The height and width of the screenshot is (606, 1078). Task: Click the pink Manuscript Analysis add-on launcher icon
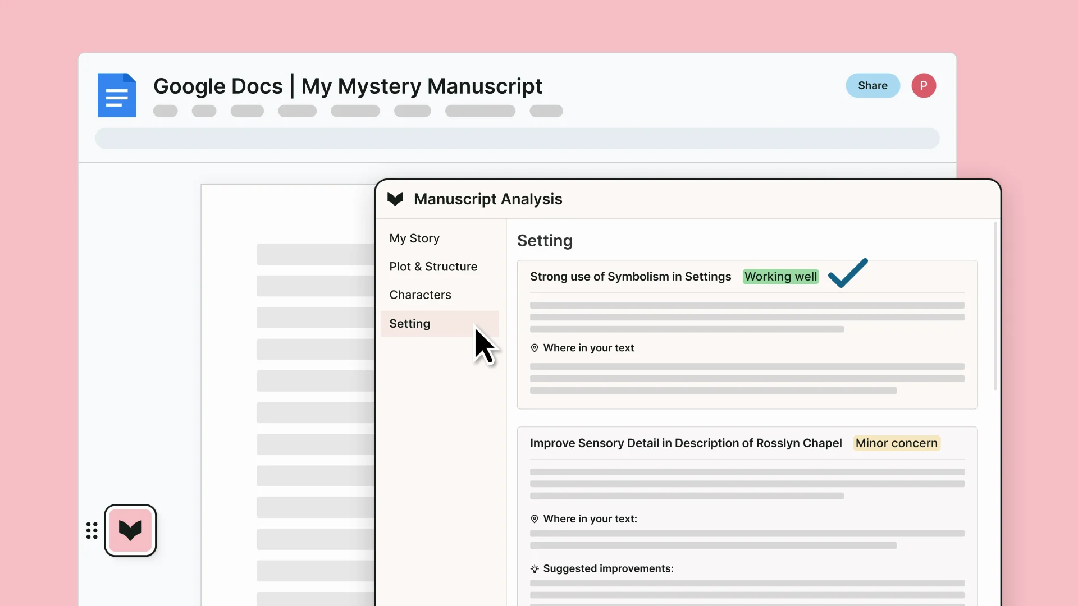[x=130, y=530]
